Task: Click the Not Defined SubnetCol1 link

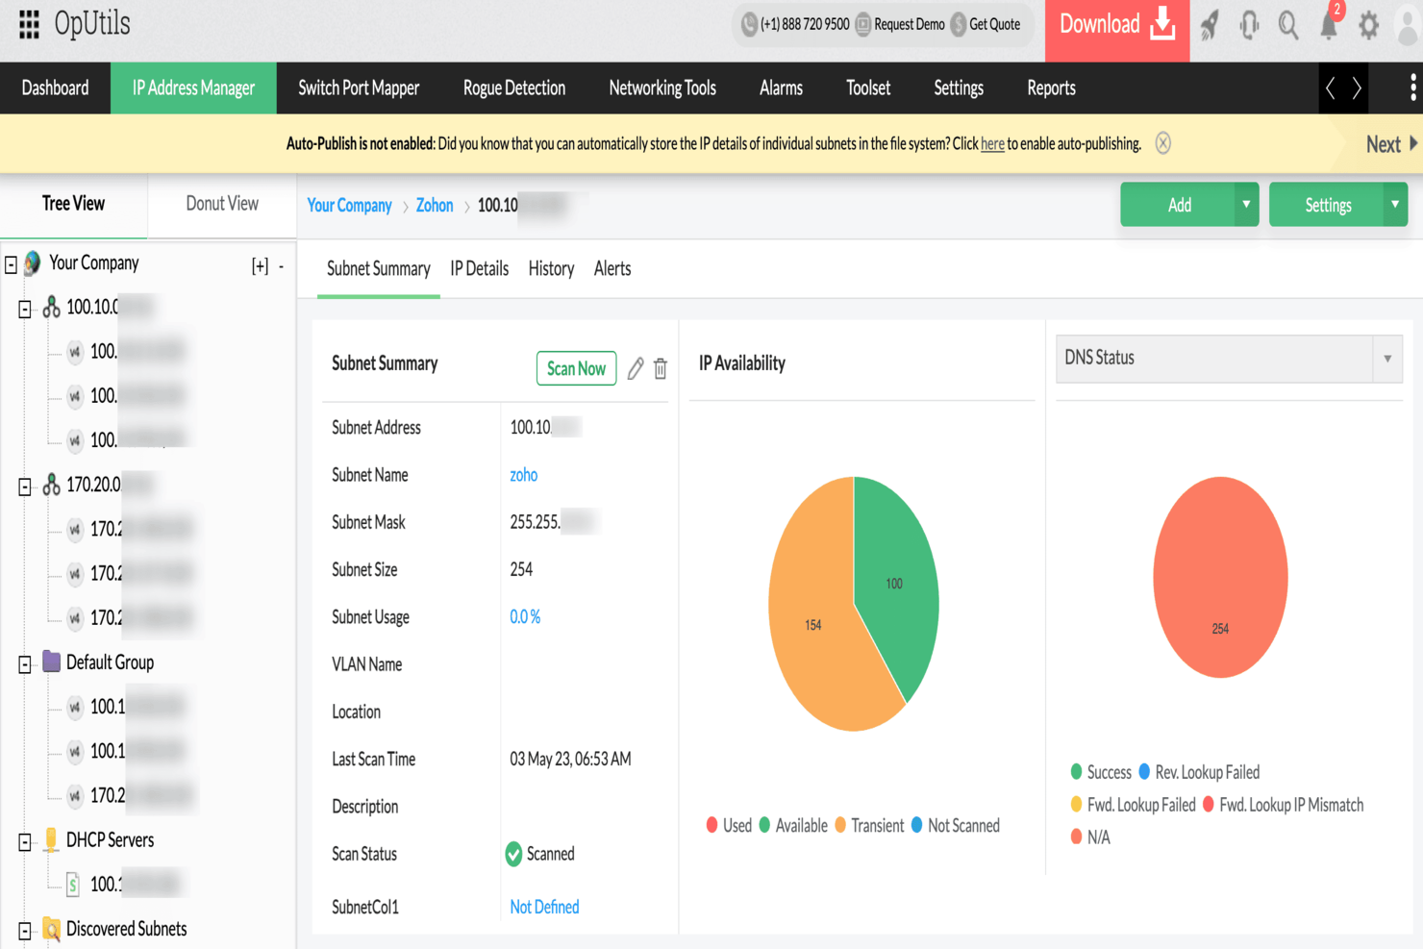Action: [x=544, y=908]
